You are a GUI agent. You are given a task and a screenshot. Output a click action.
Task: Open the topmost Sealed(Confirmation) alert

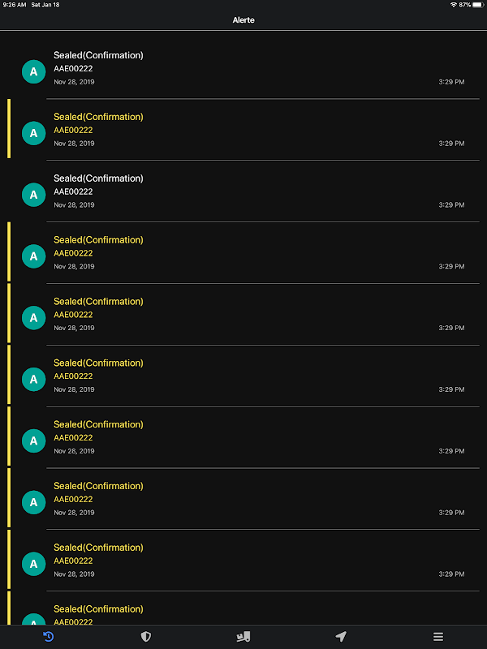243,68
